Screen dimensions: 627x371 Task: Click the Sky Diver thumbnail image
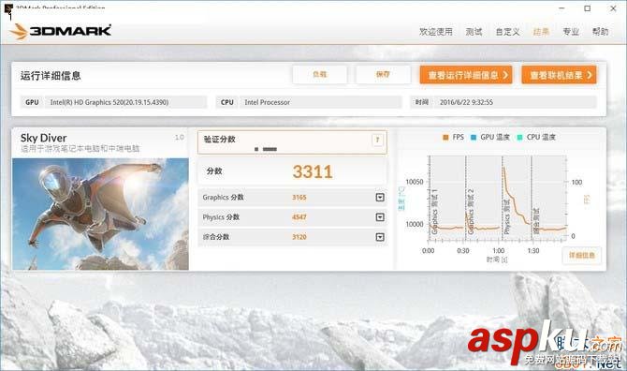click(x=100, y=214)
